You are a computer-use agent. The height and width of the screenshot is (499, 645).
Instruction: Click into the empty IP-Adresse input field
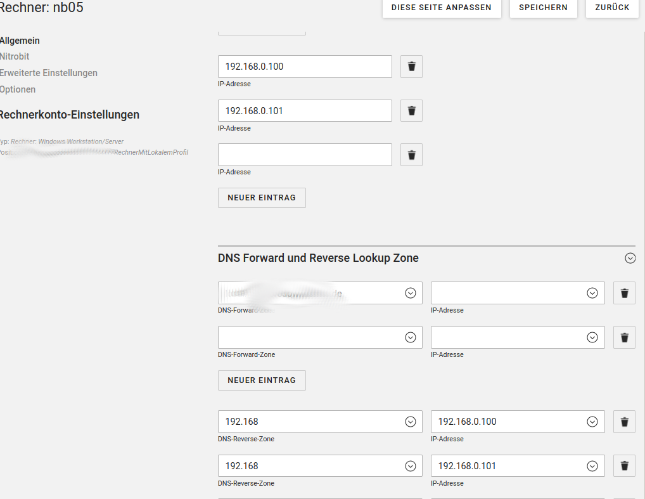(x=304, y=154)
